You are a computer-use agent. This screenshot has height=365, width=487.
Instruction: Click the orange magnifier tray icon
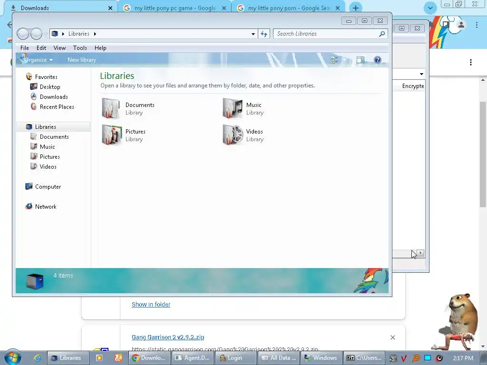416,358
